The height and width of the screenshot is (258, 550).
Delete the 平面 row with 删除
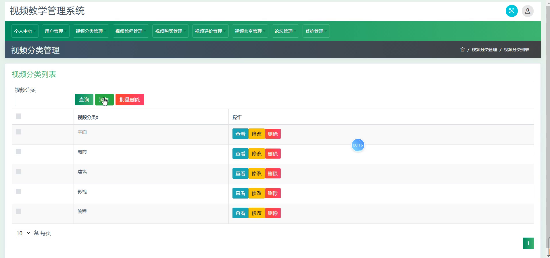coord(273,134)
